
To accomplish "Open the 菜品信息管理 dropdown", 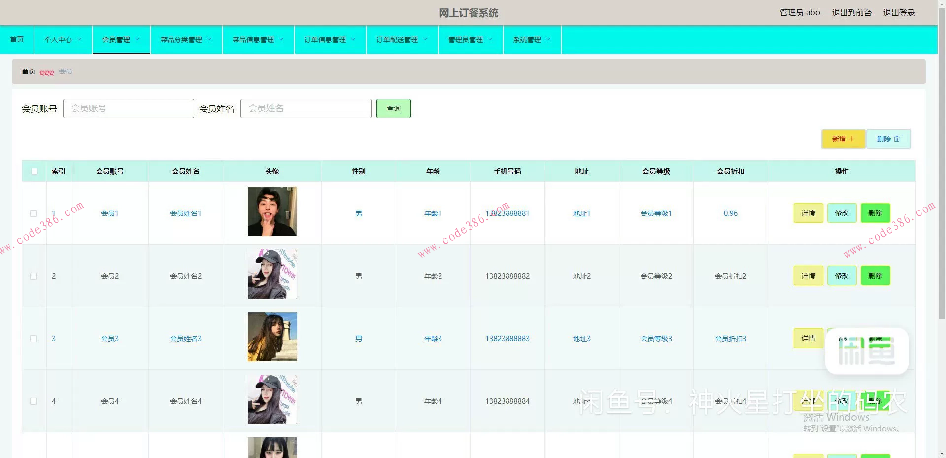I will pyautogui.click(x=258, y=40).
